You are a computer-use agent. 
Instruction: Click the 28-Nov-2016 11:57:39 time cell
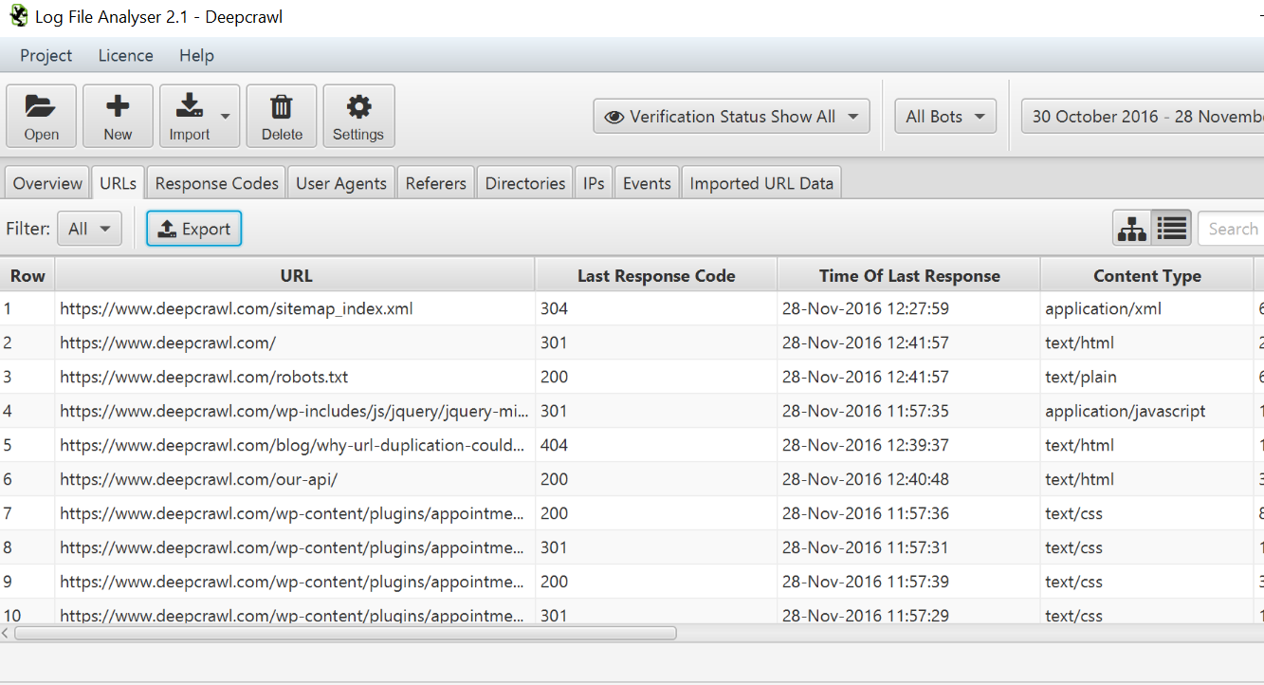[x=909, y=582]
